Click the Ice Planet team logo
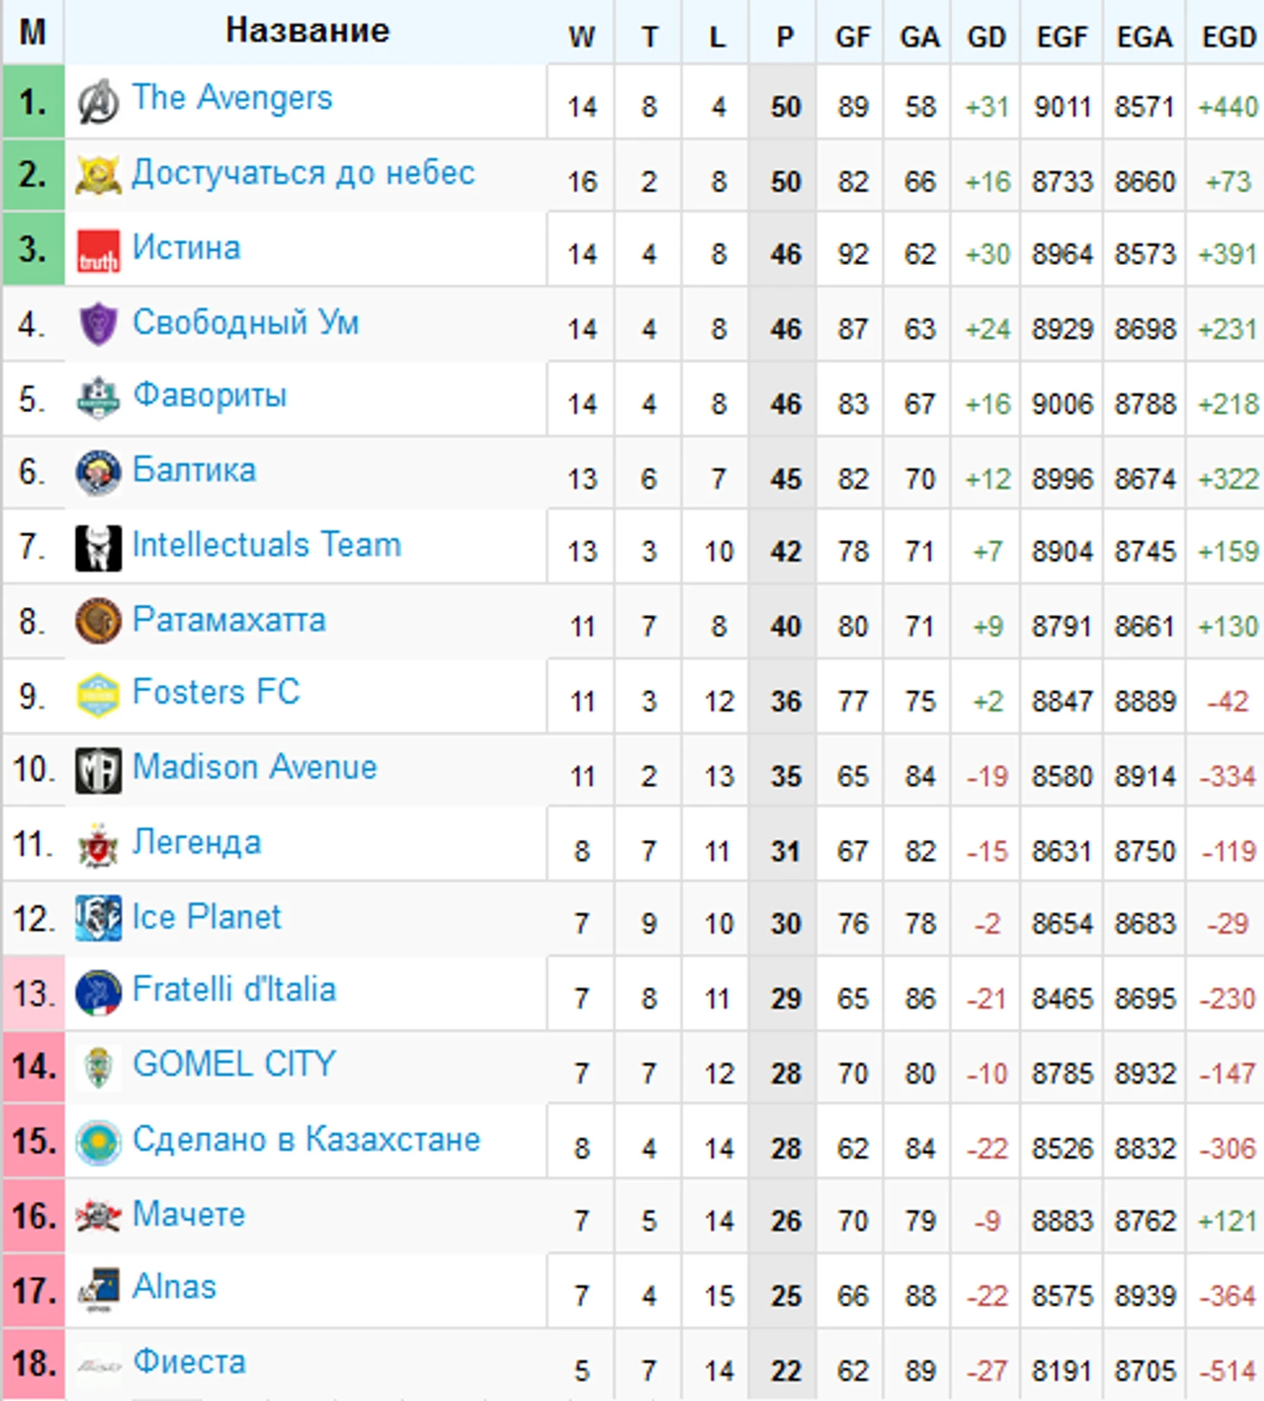Screen dimensions: 1264x1401 pos(98,919)
